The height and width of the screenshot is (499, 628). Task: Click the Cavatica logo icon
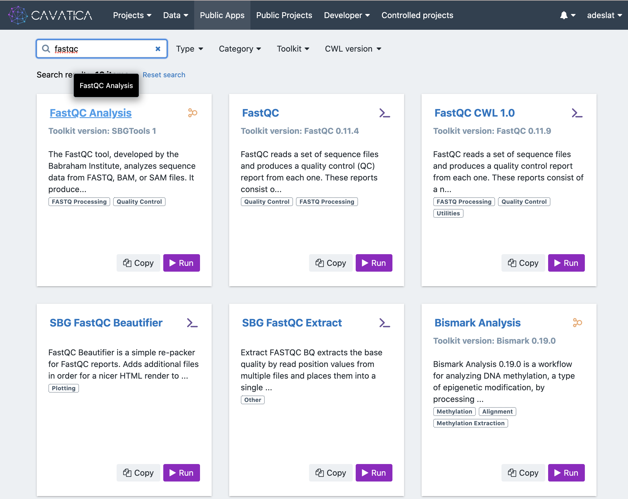18,15
